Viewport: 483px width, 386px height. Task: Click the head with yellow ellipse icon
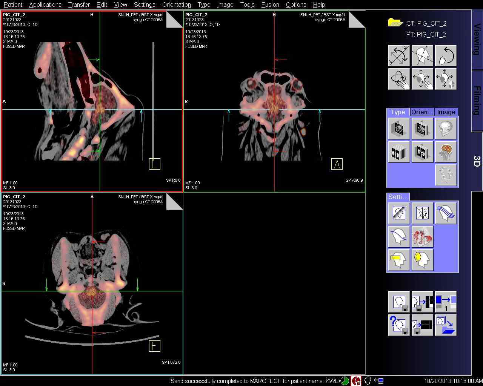422,260
